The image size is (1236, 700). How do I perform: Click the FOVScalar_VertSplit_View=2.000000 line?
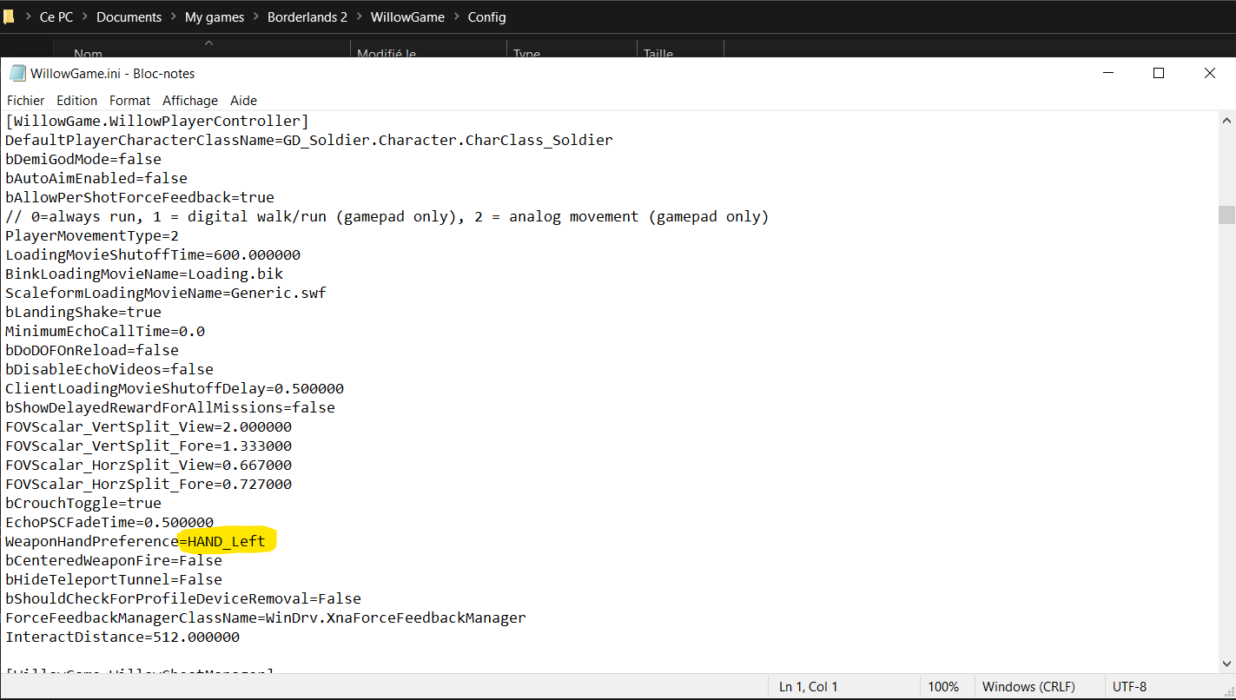click(149, 426)
